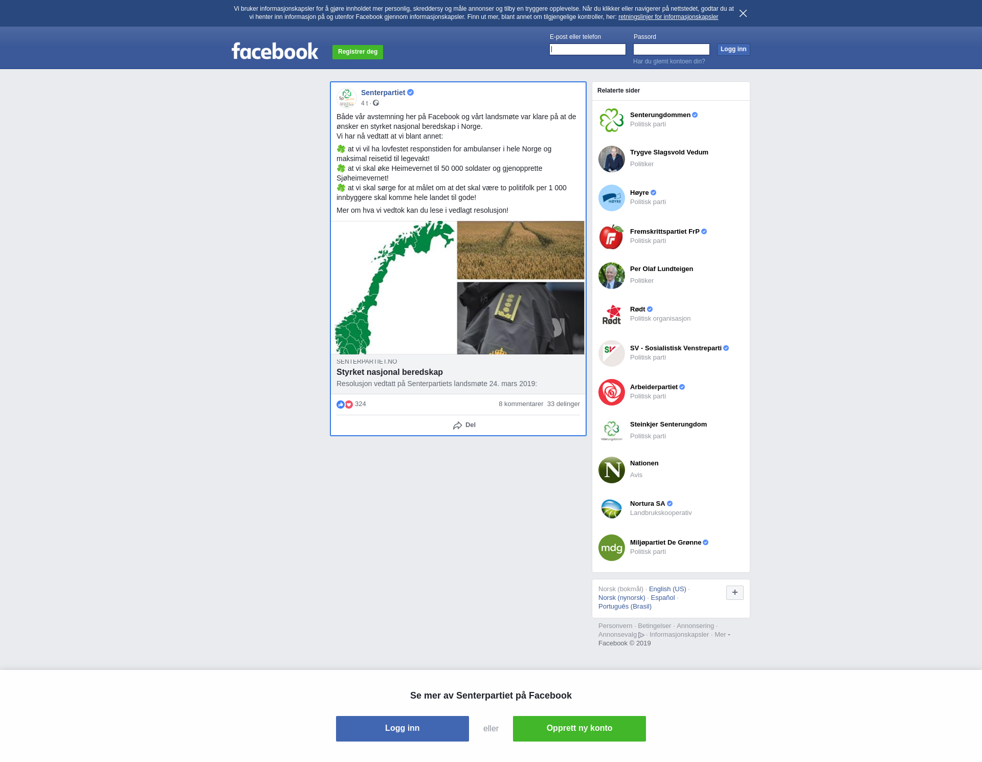Open Trygve Slagsvold Vedum page name
Viewport: 982px width, 762px height.
pyautogui.click(x=669, y=152)
